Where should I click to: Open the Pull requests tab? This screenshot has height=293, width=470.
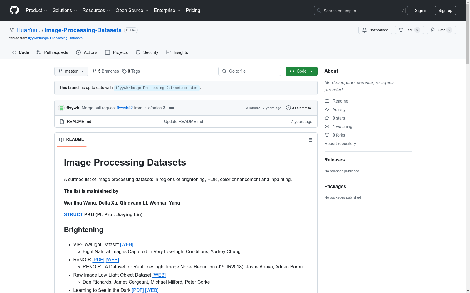[52, 52]
